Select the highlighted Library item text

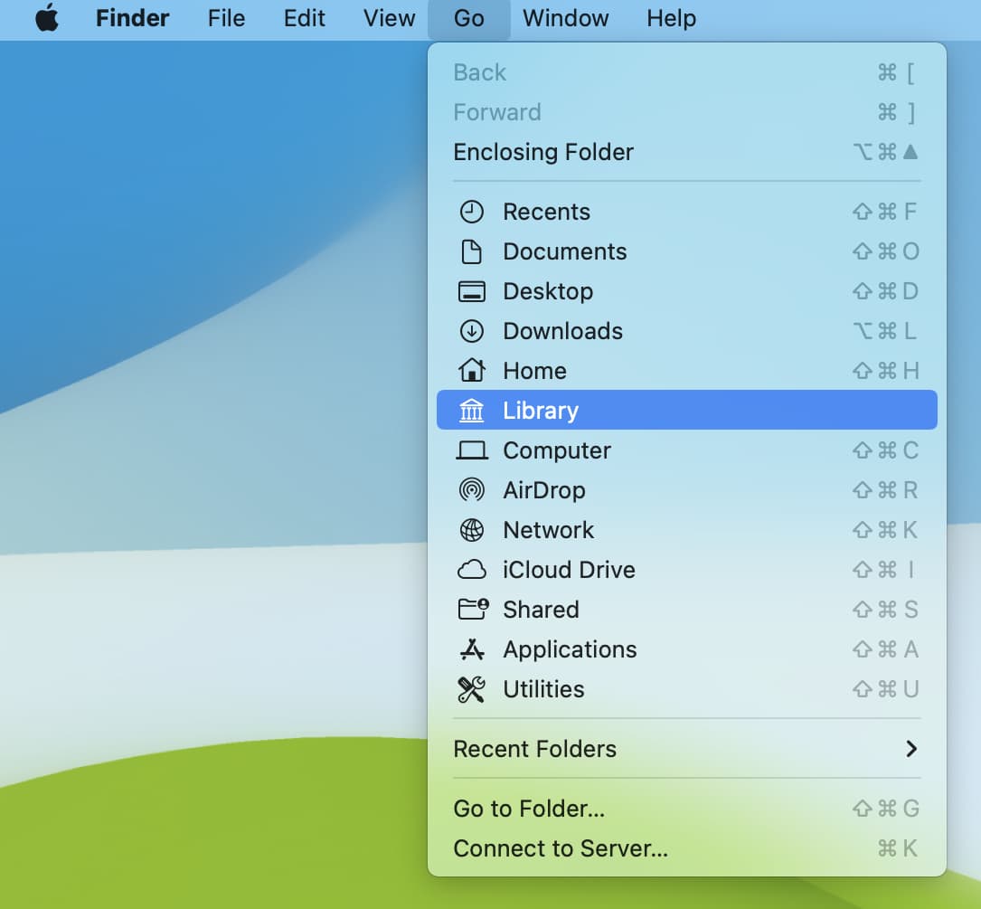[541, 411]
